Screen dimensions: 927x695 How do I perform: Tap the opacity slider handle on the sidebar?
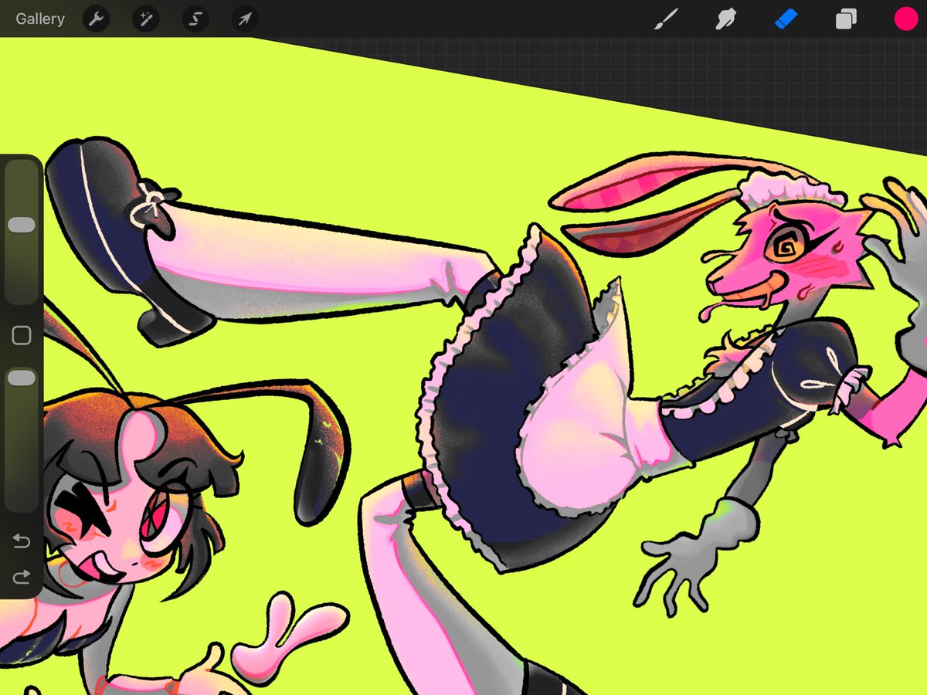[x=22, y=378]
